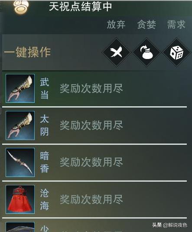Click the 贪婪 column header
This screenshot has height=232, width=192.
tap(146, 24)
